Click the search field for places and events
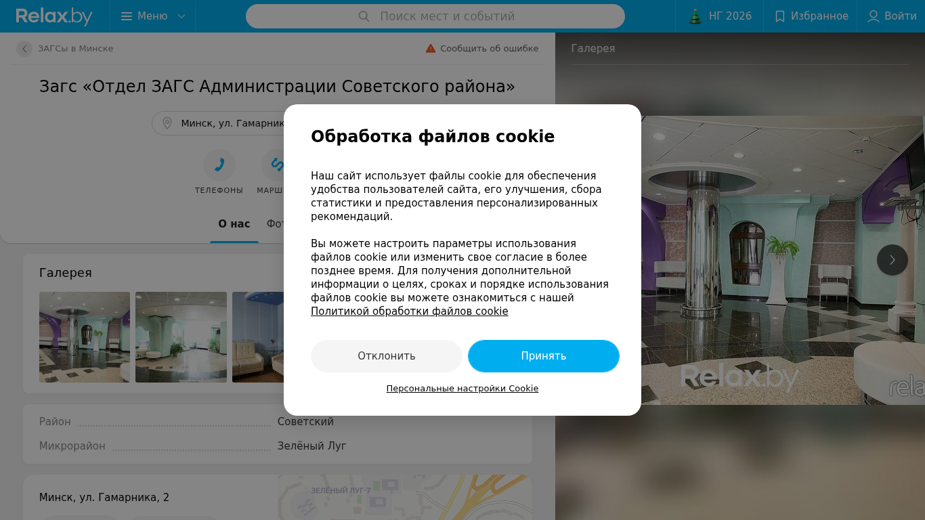Screen dimensions: 925x520 point(435,16)
